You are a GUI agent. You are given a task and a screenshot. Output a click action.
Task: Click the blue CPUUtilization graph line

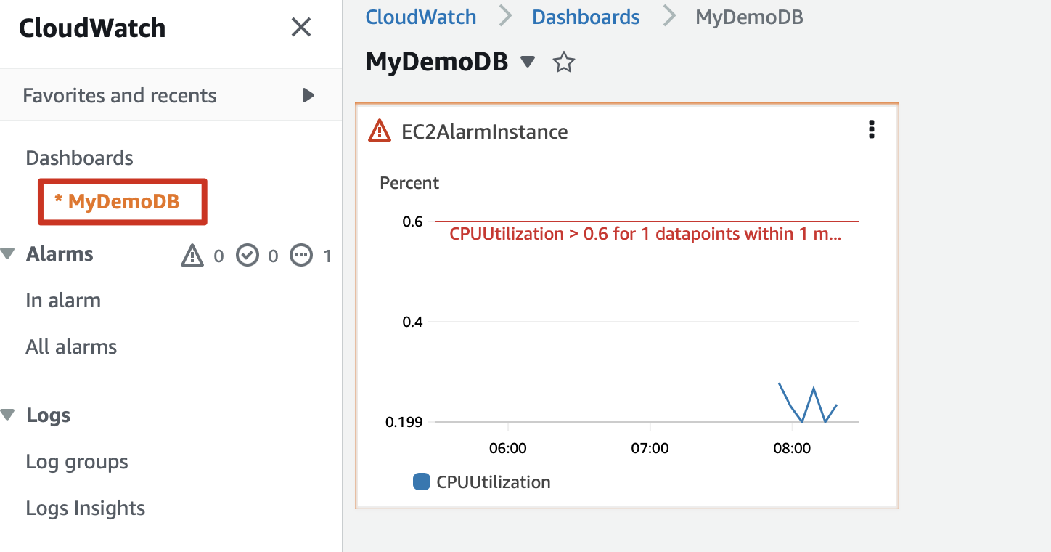(808, 403)
